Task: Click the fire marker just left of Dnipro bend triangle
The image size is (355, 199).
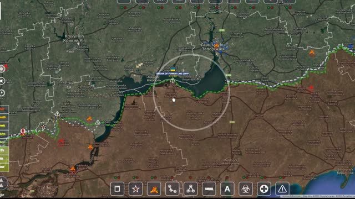Action: click(x=89, y=119)
